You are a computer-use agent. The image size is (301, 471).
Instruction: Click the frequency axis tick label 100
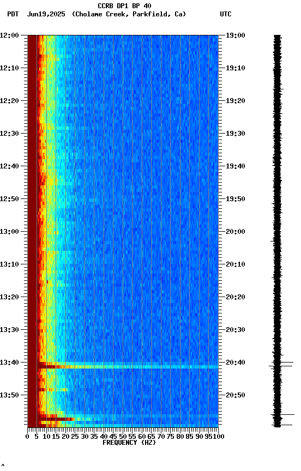(x=219, y=437)
